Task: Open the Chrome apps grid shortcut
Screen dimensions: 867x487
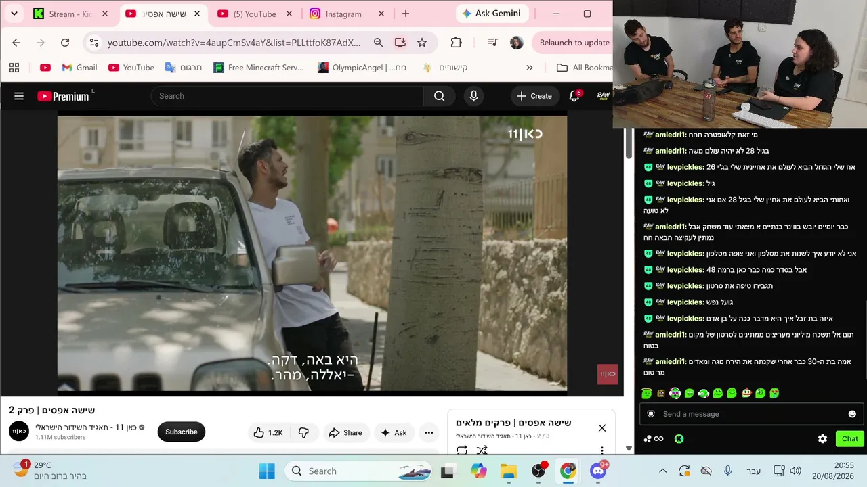Action: 14,68
